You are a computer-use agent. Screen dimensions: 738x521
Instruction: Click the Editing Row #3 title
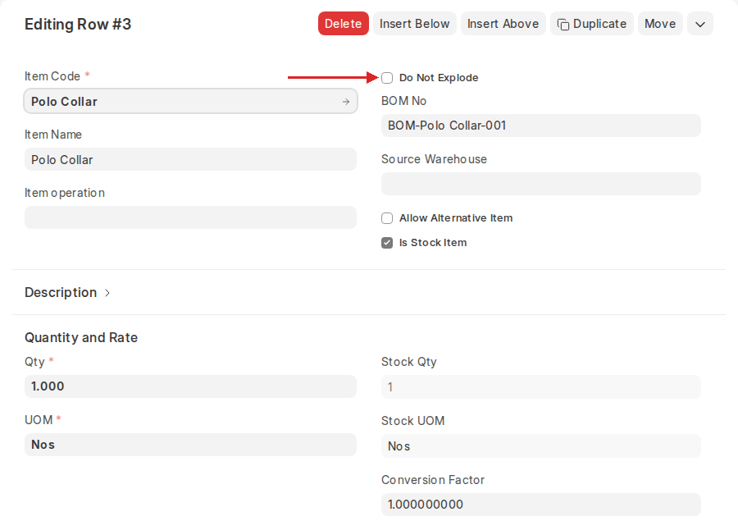[78, 24]
